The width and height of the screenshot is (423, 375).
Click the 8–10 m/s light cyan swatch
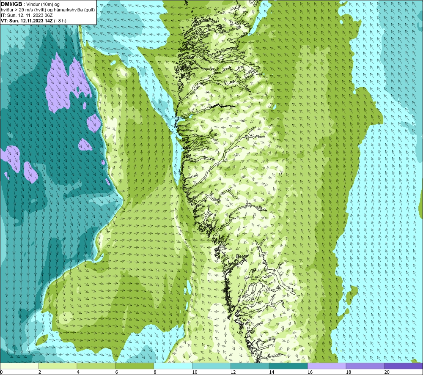pos(173,366)
